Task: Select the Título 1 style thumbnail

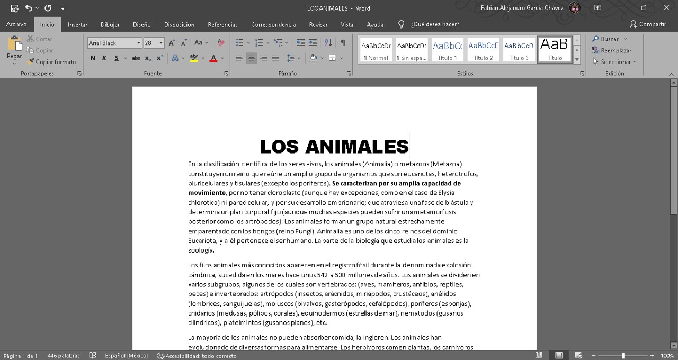Action: [x=447, y=49]
